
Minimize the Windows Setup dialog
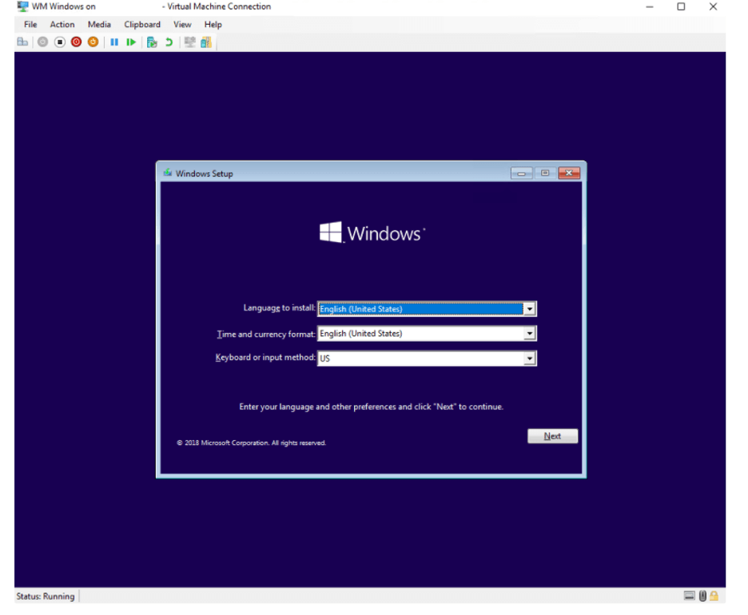[521, 173]
